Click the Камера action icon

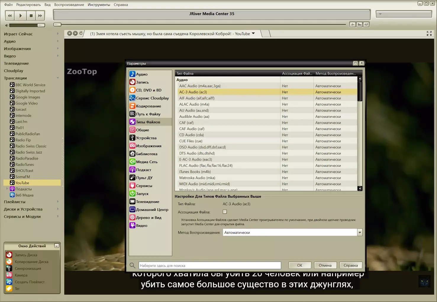point(9,275)
